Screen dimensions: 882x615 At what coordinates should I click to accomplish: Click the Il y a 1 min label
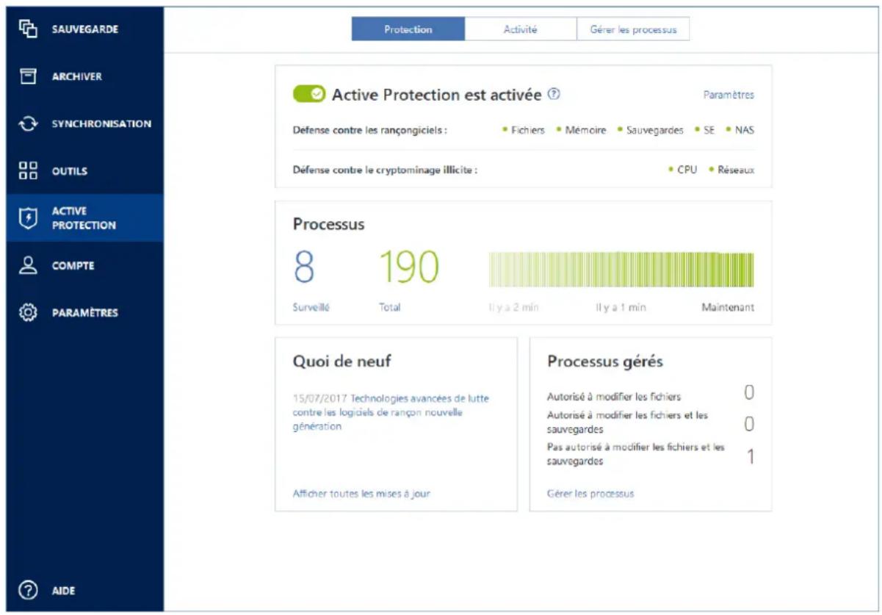(x=621, y=307)
